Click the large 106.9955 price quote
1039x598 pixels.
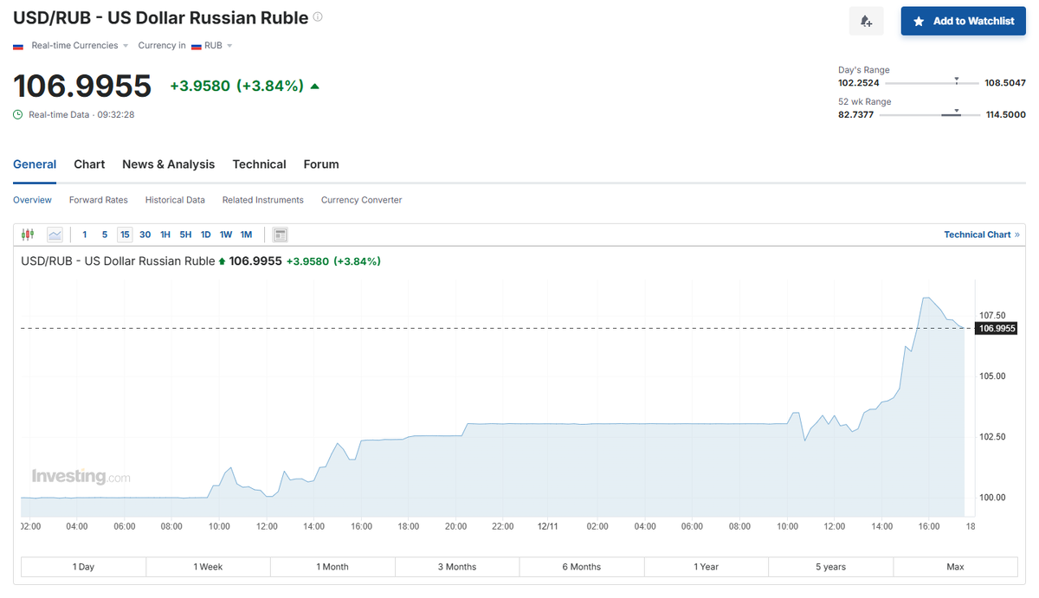coord(82,86)
